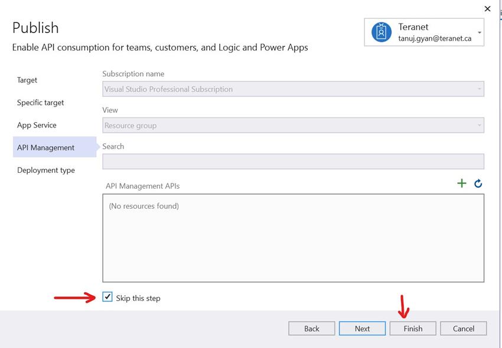Click into the Search field

pos(292,161)
